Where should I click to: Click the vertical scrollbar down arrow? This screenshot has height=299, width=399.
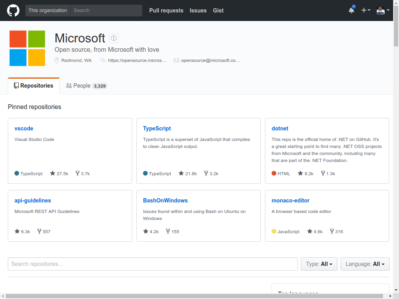[x=396, y=290]
